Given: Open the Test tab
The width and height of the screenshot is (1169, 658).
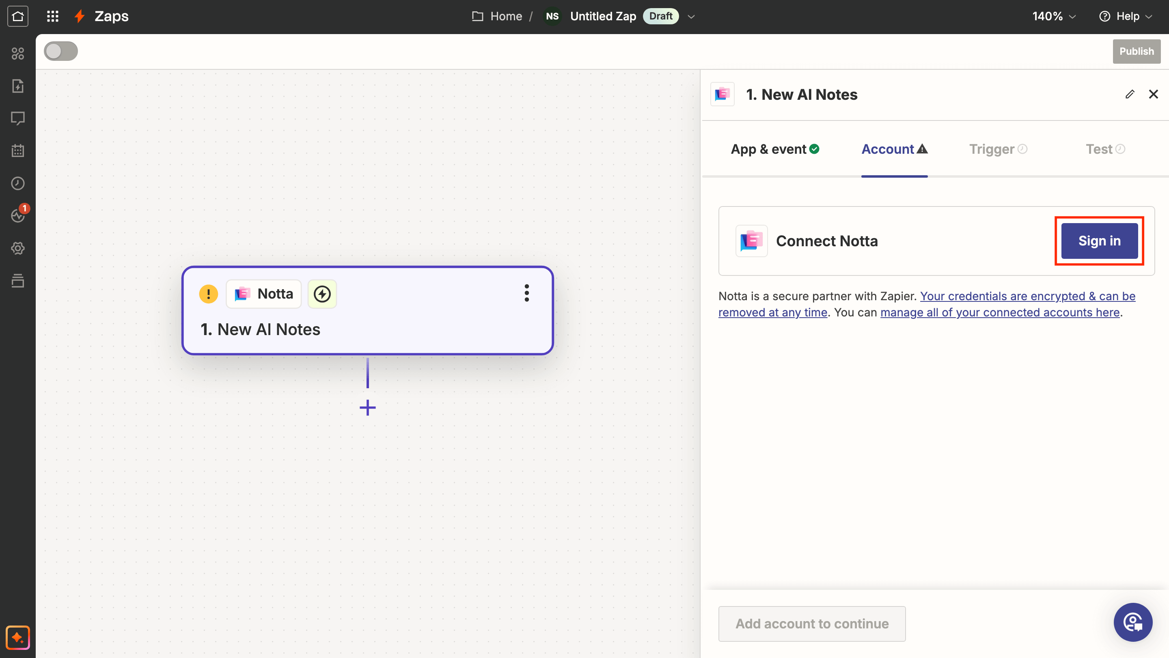Looking at the screenshot, I should 1105,149.
